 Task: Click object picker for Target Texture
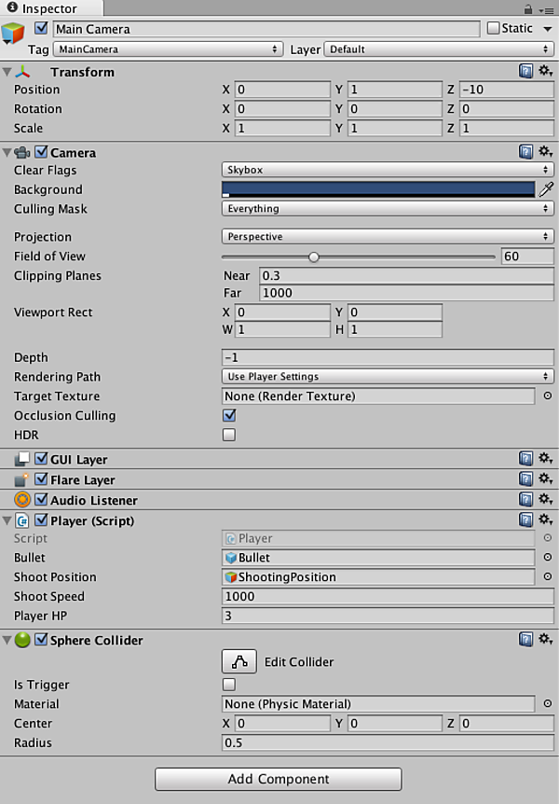[547, 396]
